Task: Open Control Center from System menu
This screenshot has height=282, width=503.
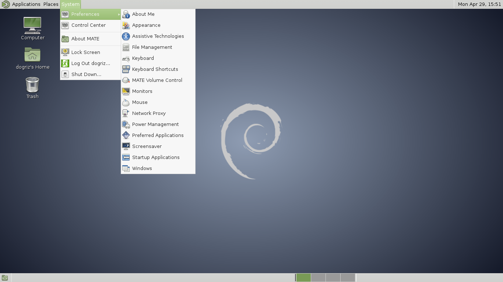Action: point(91,25)
